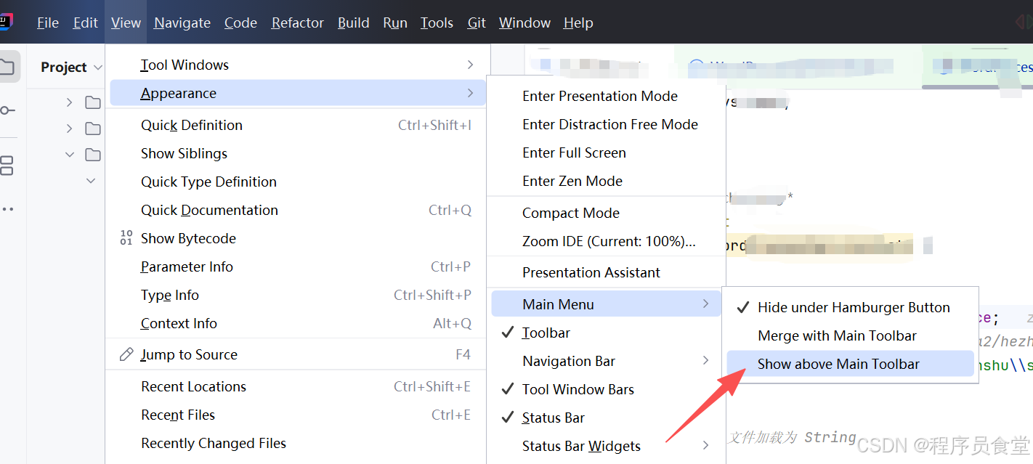The width and height of the screenshot is (1033, 464).
Task: Select Quick Documentation
Action: pos(298,210)
